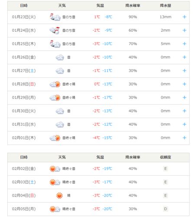Expand details for 01月23日(火) row
Screen dimensions: 193x217
[x=184, y=17]
